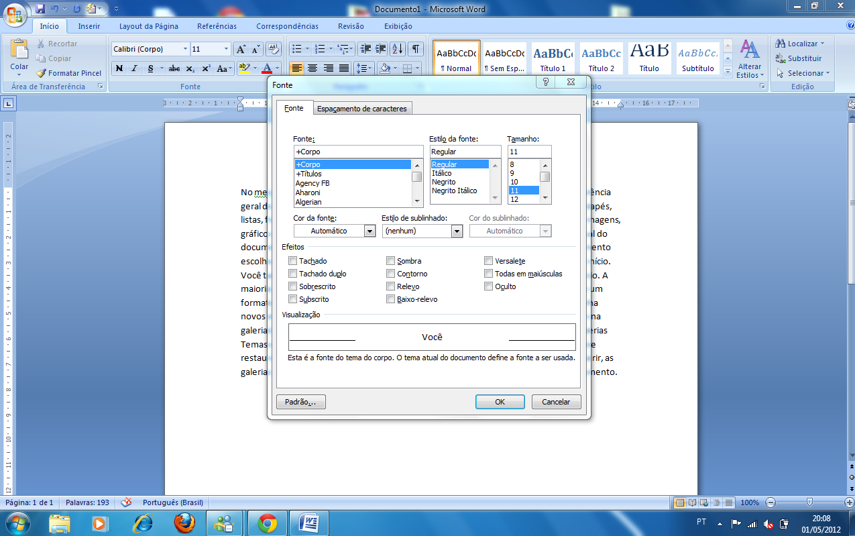Open ribbon font size dropdown

pos(226,49)
